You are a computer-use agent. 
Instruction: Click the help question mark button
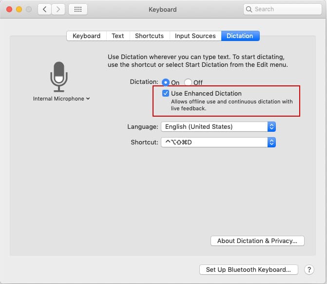click(x=309, y=270)
